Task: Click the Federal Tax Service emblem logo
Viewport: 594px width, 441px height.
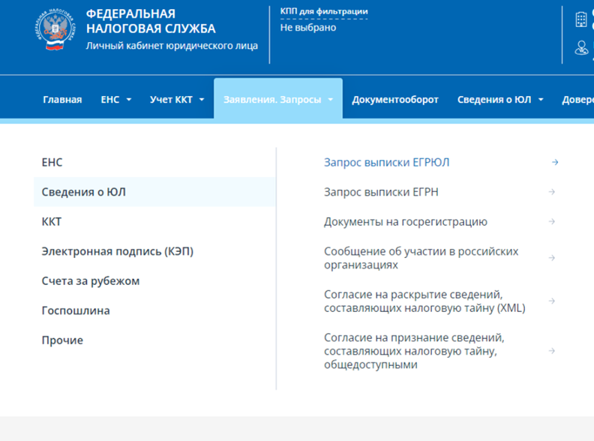Action: point(55,30)
